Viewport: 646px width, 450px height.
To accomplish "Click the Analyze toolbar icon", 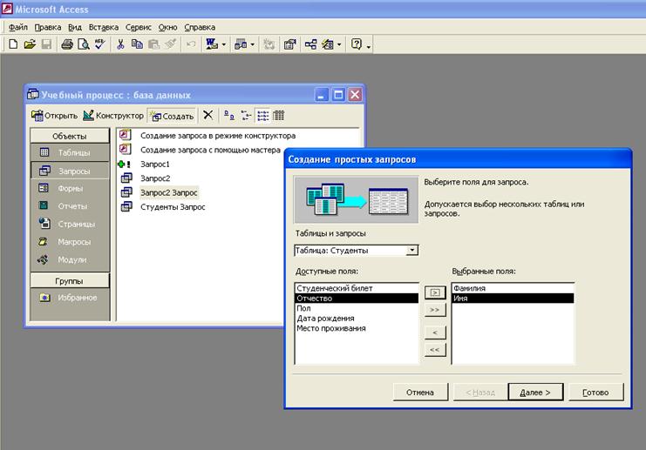I will coord(241,44).
